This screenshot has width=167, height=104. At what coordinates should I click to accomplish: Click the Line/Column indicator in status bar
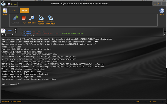click(149, 102)
